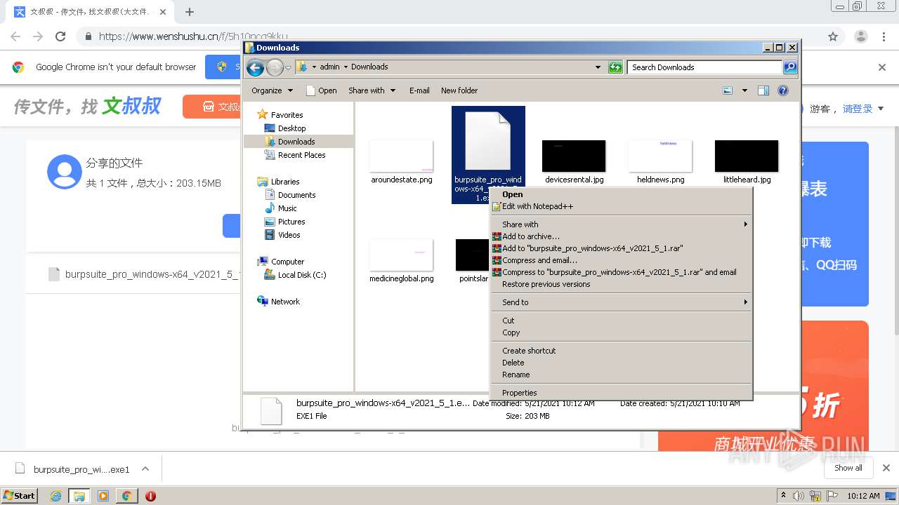Click the Explorer Forward navigation arrow
This screenshot has height=505, width=899.
[x=275, y=67]
